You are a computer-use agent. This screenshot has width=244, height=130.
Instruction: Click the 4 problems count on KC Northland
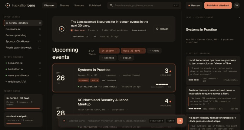pyautogui.click(x=166, y=103)
